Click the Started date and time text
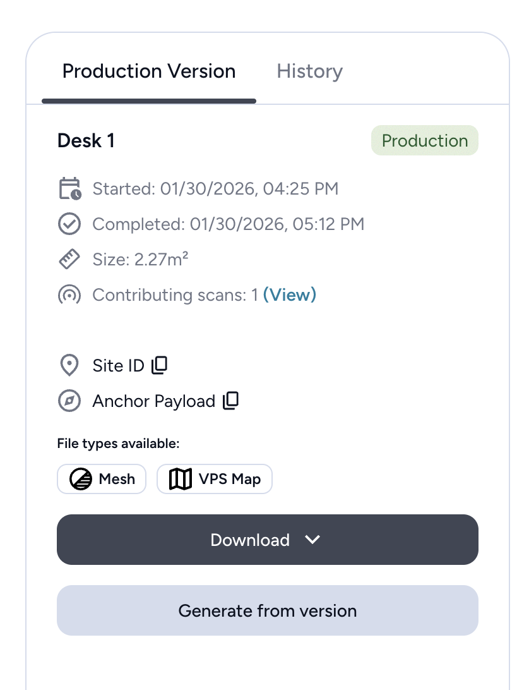This screenshot has width=529, height=690. tap(215, 189)
